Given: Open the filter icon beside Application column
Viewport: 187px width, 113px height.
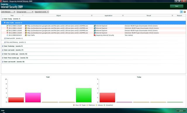Looking at the screenshot, I should (x=123, y=15).
